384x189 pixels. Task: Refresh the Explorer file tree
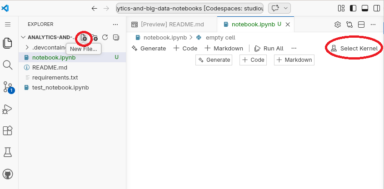click(x=105, y=37)
